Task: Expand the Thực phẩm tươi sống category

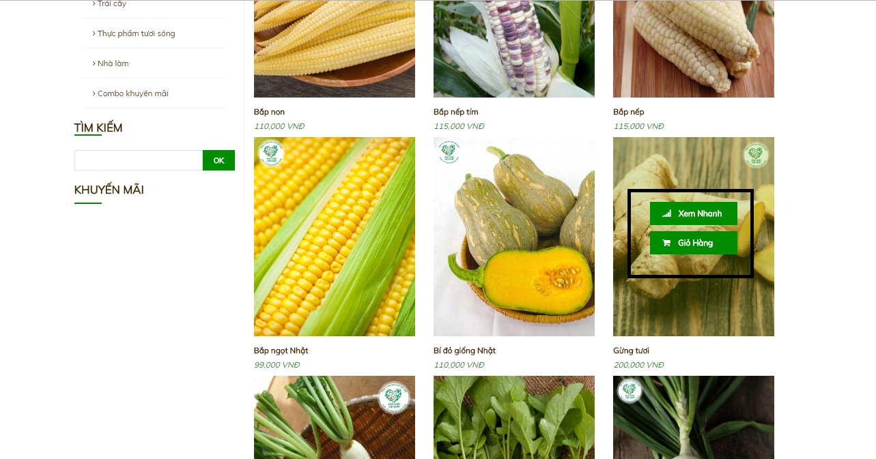Action: point(134,33)
